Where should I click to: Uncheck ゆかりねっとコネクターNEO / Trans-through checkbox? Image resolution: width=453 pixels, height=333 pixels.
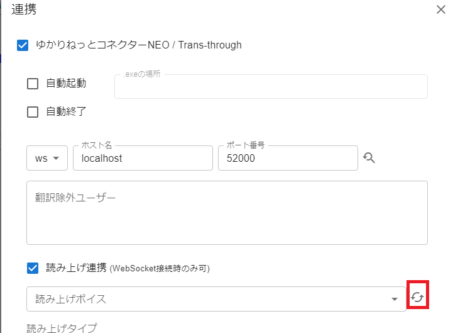(23, 45)
